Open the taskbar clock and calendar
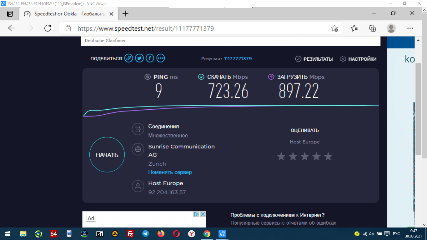427x240 pixels. pyautogui.click(x=414, y=234)
